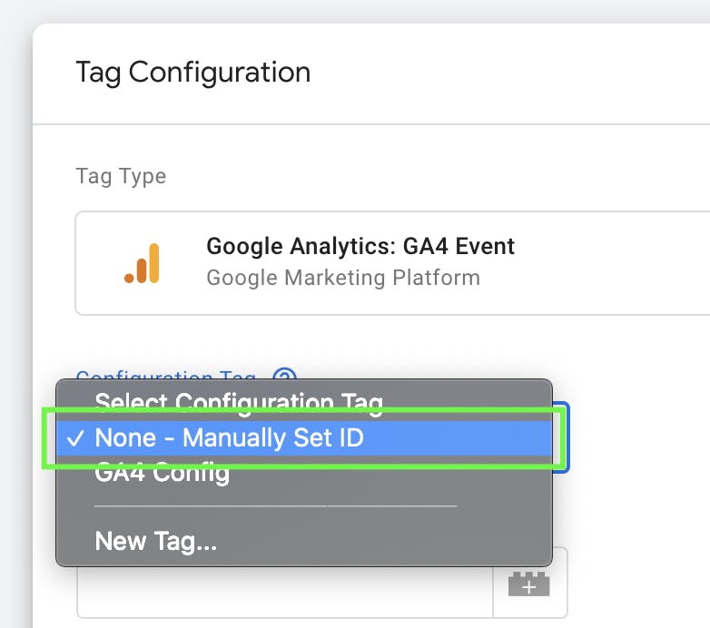Click the variable picker brick icon

point(529,584)
